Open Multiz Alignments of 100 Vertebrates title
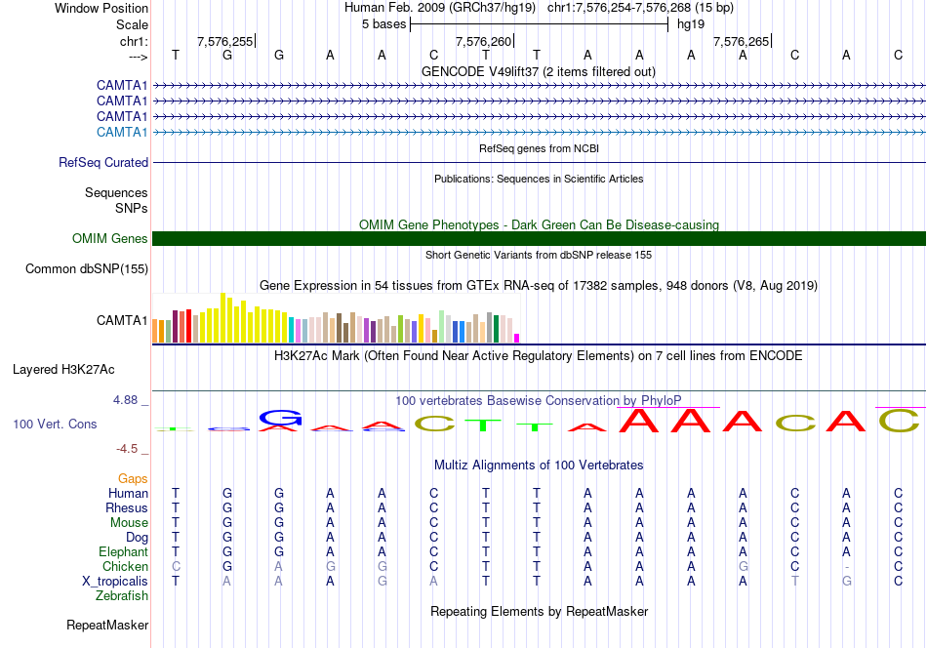 coord(539,465)
